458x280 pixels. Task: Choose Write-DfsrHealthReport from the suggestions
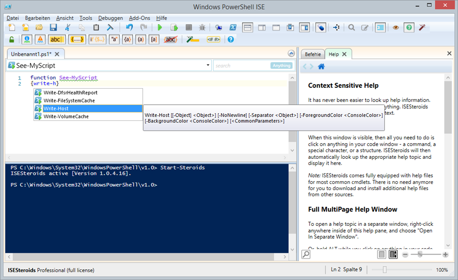[x=88, y=93]
